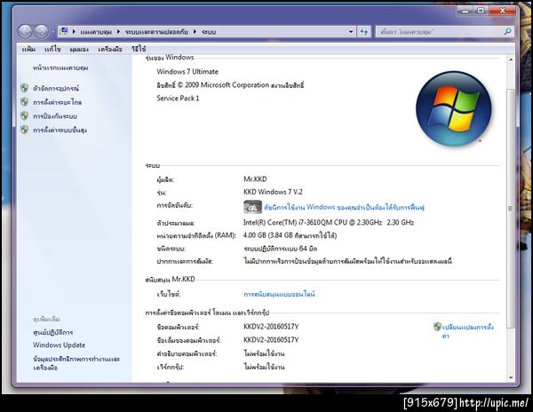Open Remote settings link in sidebar

(x=57, y=102)
